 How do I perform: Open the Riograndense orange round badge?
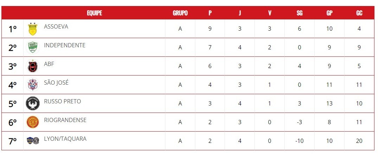tap(32, 122)
